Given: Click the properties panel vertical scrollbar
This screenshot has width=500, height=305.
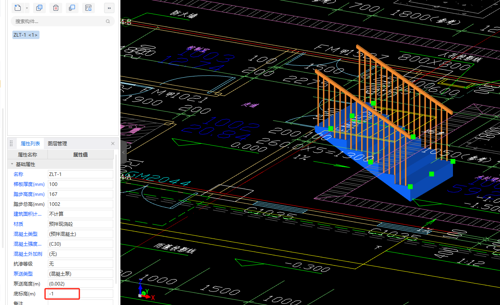Looking at the screenshot, I should click(116, 219).
